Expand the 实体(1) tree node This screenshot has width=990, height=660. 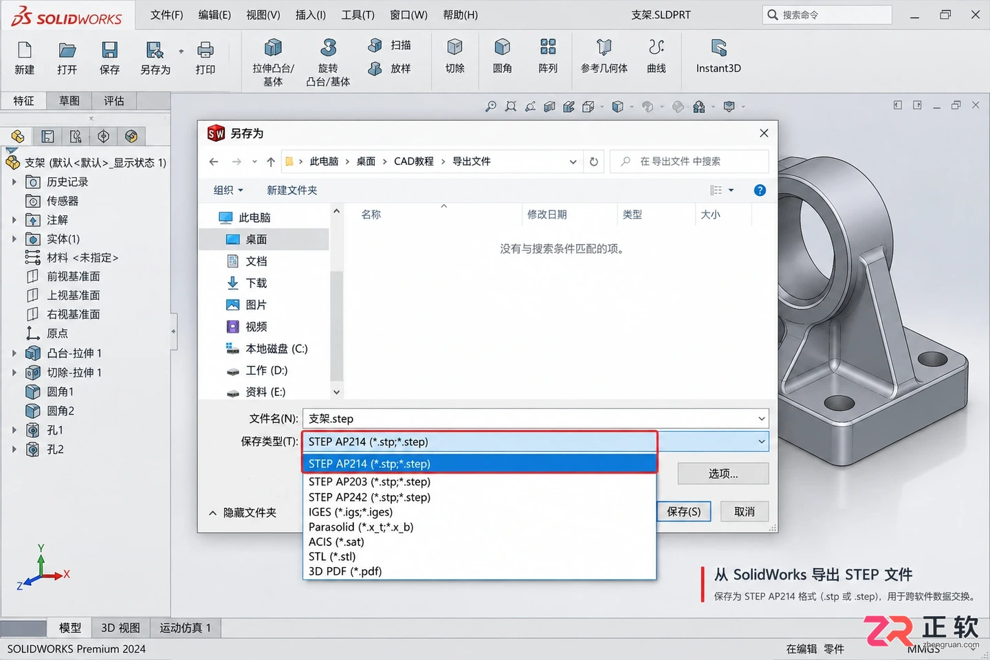coord(14,239)
